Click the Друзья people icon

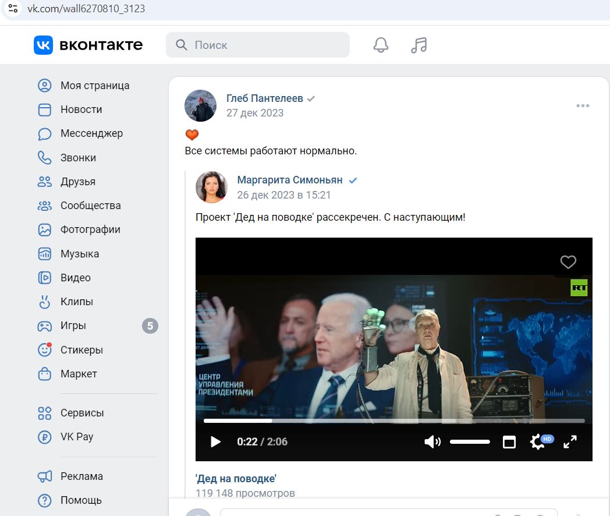tap(44, 181)
